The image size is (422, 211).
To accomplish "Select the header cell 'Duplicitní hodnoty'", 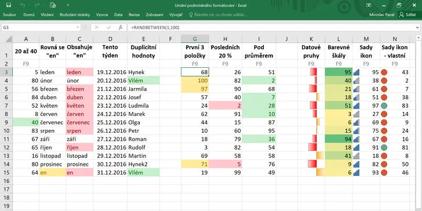I will click(143, 52).
